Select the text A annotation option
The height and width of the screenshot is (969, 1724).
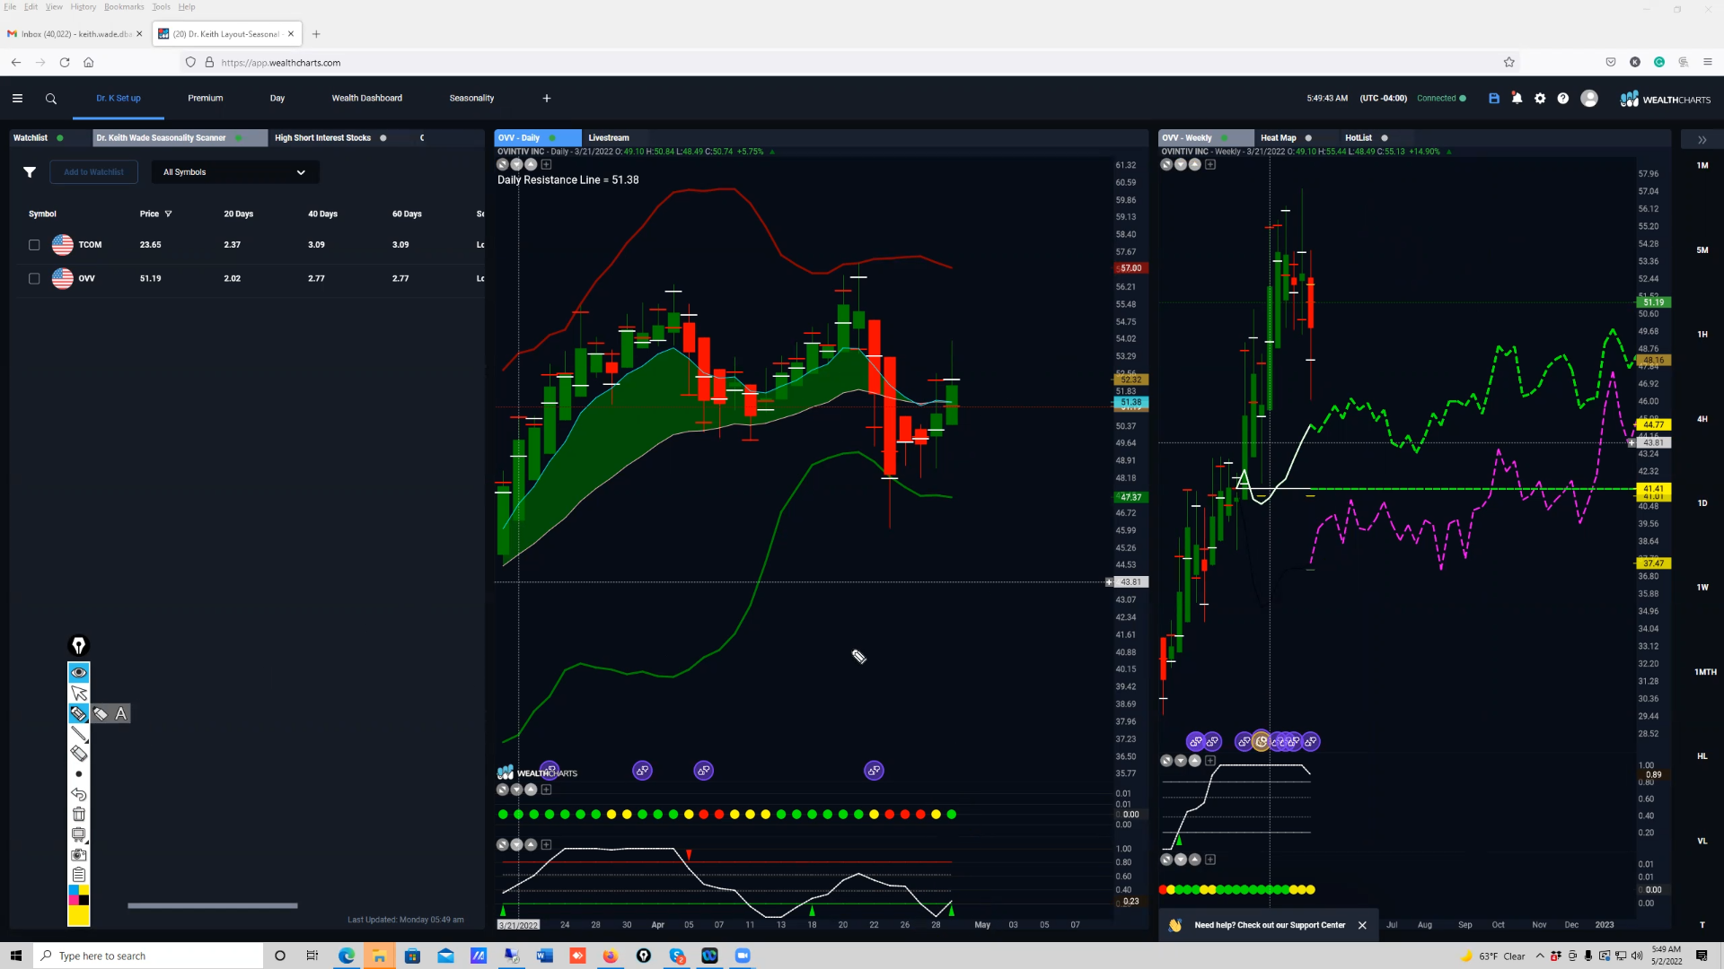(x=121, y=713)
